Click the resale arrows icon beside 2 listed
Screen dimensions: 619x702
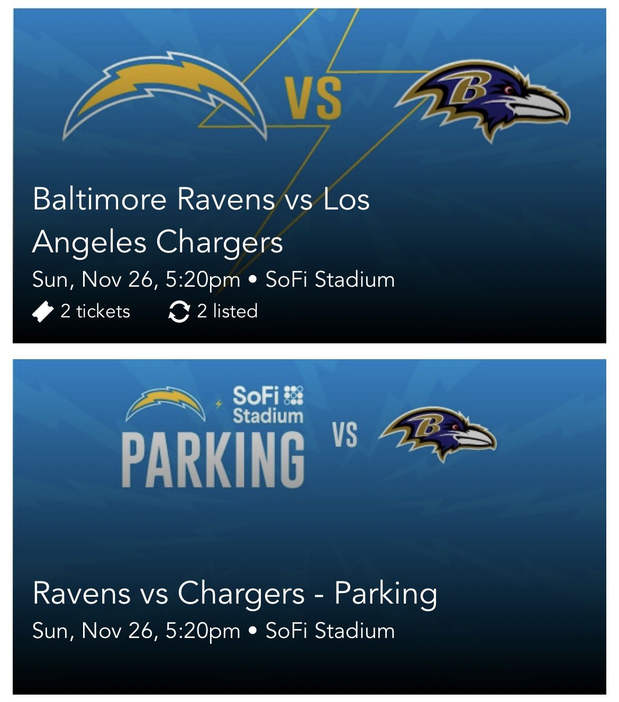click(x=179, y=312)
